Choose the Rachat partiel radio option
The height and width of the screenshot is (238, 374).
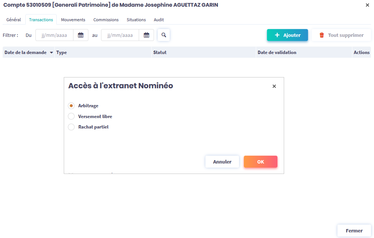pyautogui.click(x=71, y=127)
